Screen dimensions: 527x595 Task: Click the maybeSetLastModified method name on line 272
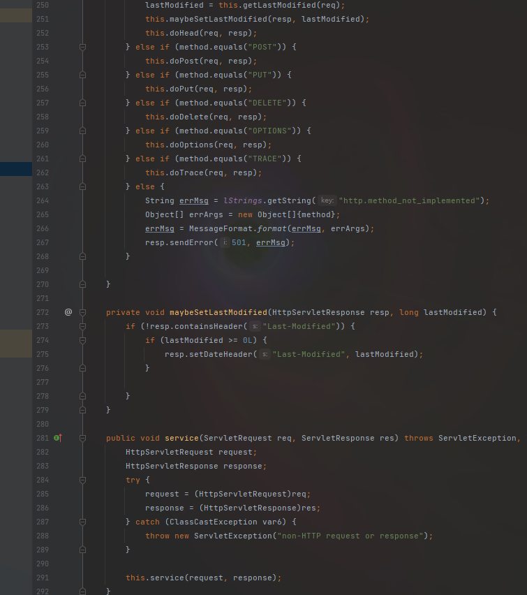pyautogui.click(x=218, y=312)
